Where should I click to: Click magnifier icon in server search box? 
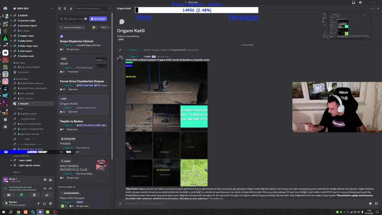(109, 8)
